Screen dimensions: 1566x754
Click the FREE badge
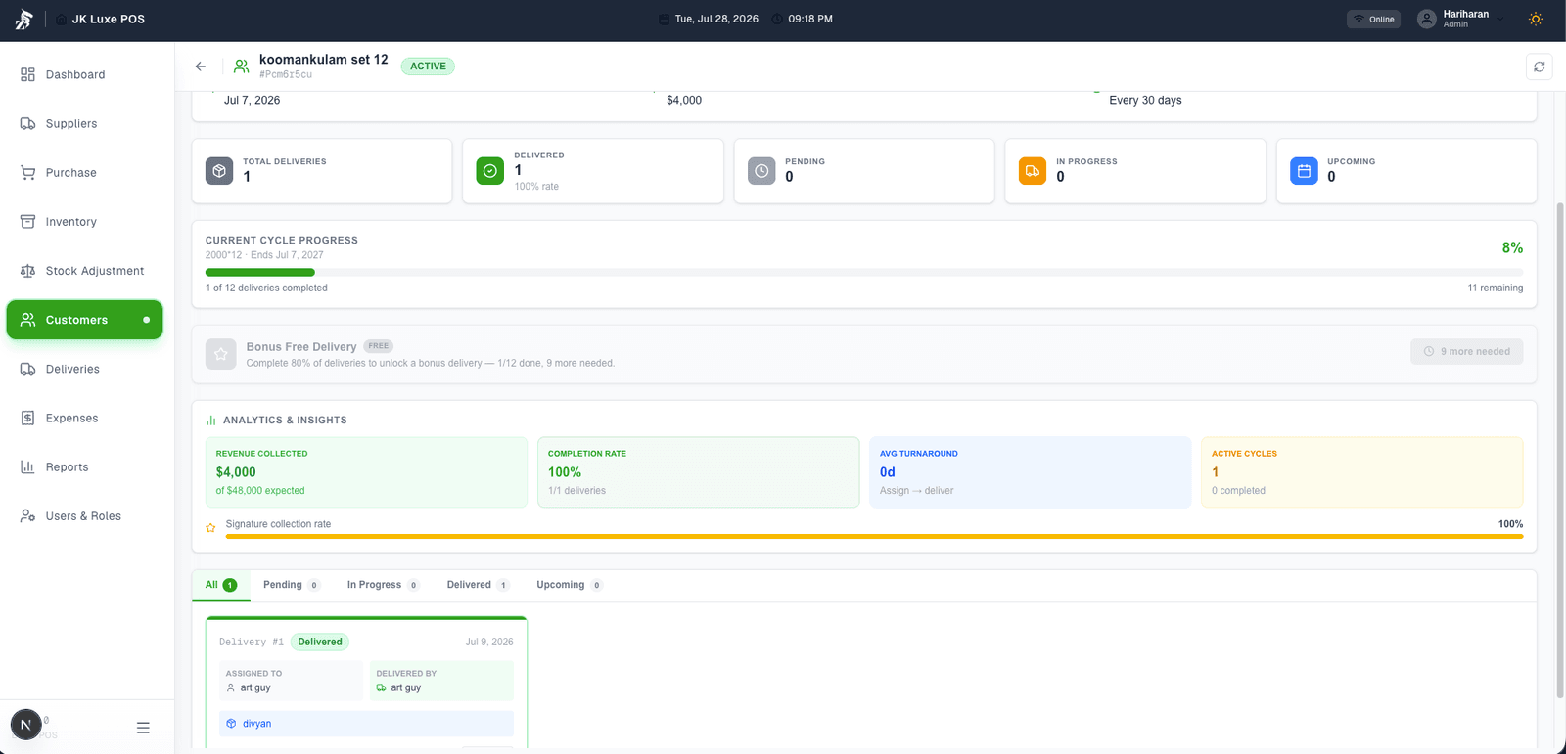pos(379,346)
